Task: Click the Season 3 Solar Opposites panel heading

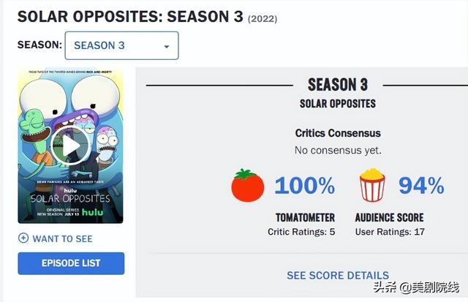Action: point(338,93)
